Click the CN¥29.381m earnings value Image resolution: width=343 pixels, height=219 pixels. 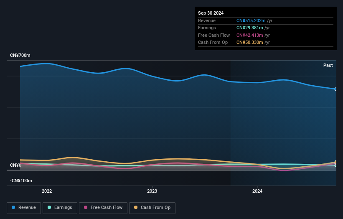pos(249,28)
